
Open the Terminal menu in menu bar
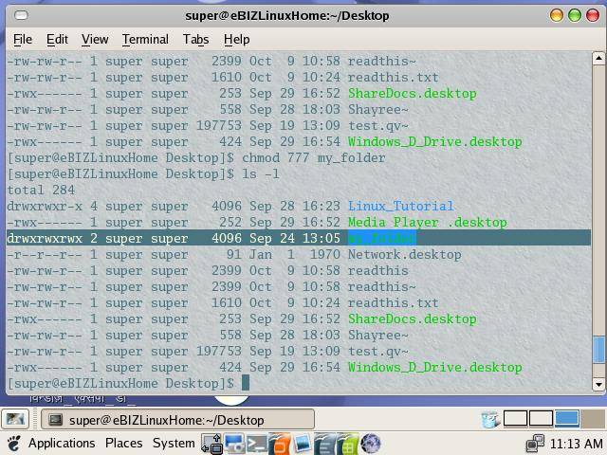pyautogui.click(x=145, y=39)
